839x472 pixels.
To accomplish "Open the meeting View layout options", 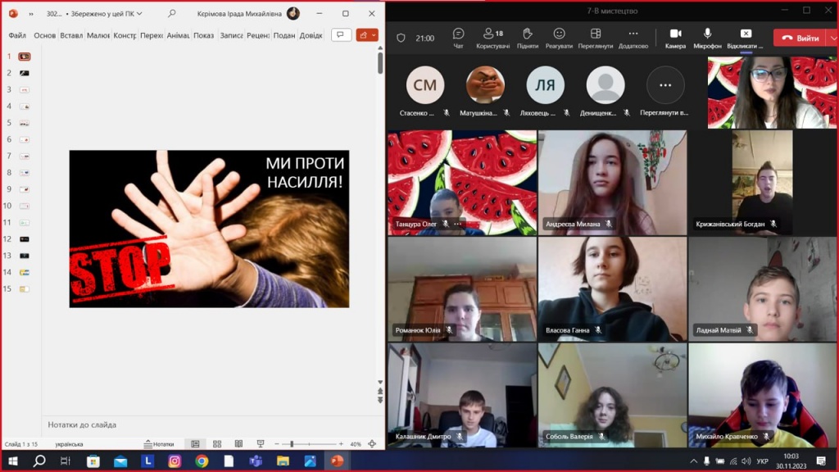I will coord(596,38).
